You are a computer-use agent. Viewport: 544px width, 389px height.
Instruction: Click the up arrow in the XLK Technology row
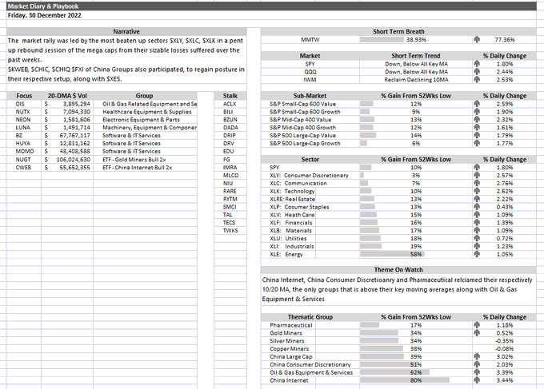tap(477, 191)
